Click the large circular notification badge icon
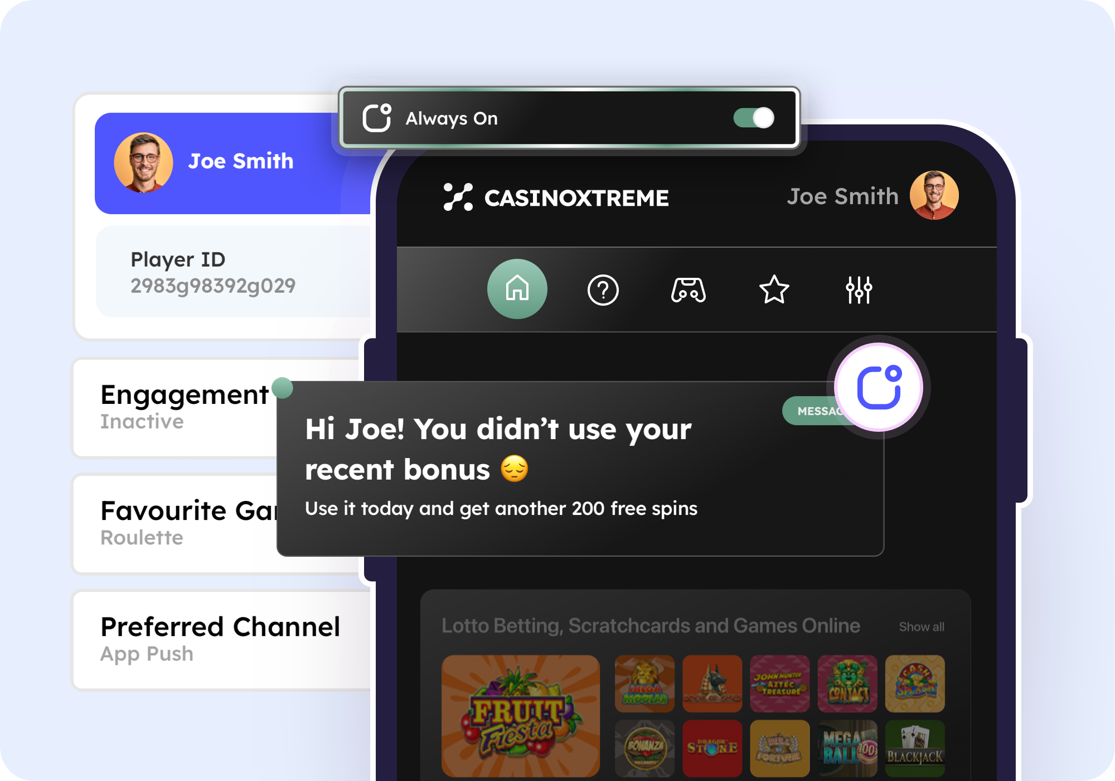This screenshot has height=781, width=1115. [x=879, y=387]
